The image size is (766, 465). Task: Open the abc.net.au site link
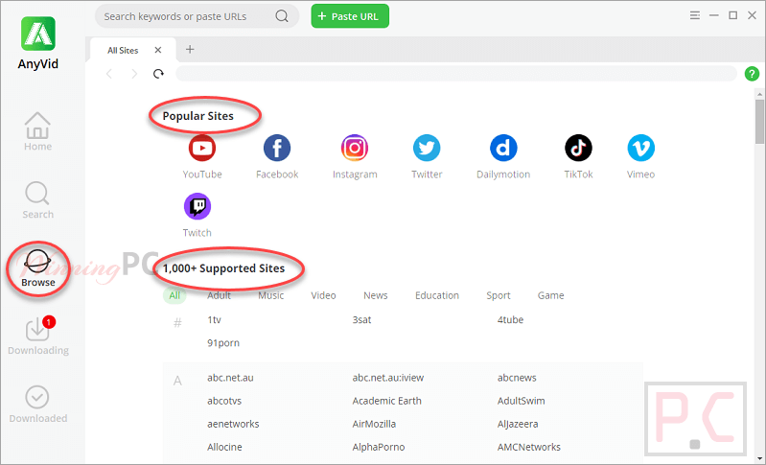[230, 378]
